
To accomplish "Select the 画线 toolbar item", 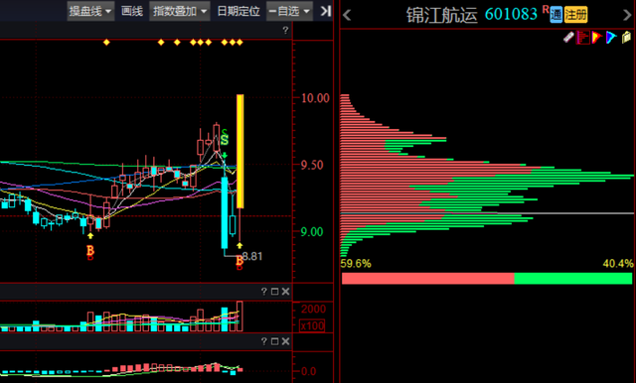I will coord(132,11).
